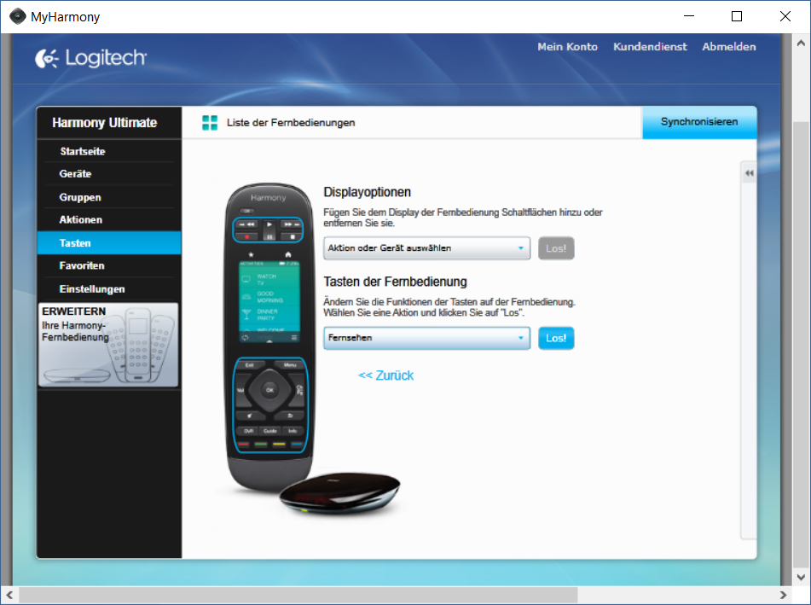
Task: Click the star favorites icon on remote
Action: point(249,254)
